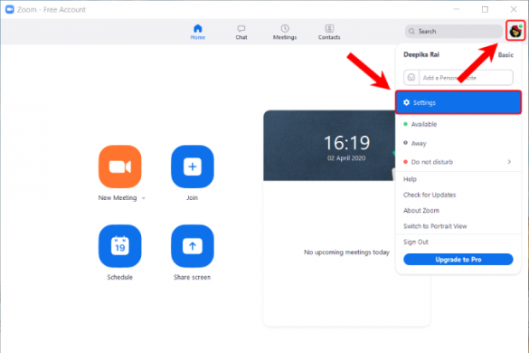Click the Upgrade to Pro button
529x353 pixels.
coord(458,260)
